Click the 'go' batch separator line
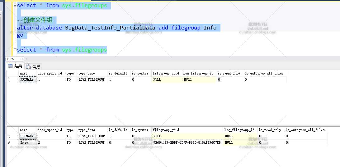 20,35
